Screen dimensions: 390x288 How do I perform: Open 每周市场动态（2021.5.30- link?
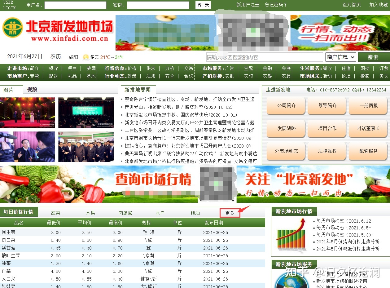tap(345, 235)
